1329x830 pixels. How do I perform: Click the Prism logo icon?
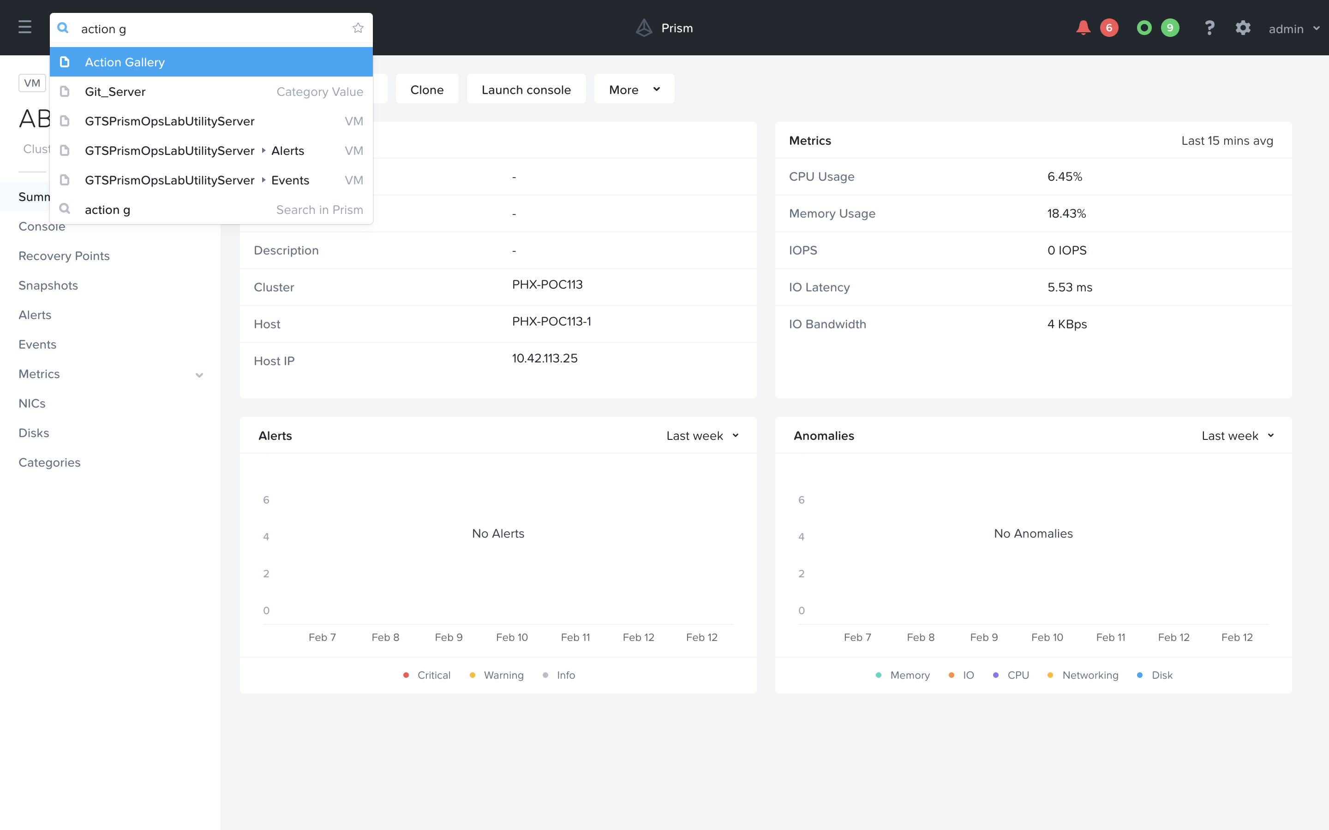click(x=644, y=28)
